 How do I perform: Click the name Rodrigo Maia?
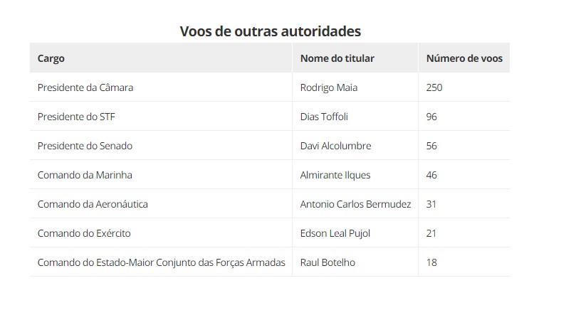click(329, 87)
